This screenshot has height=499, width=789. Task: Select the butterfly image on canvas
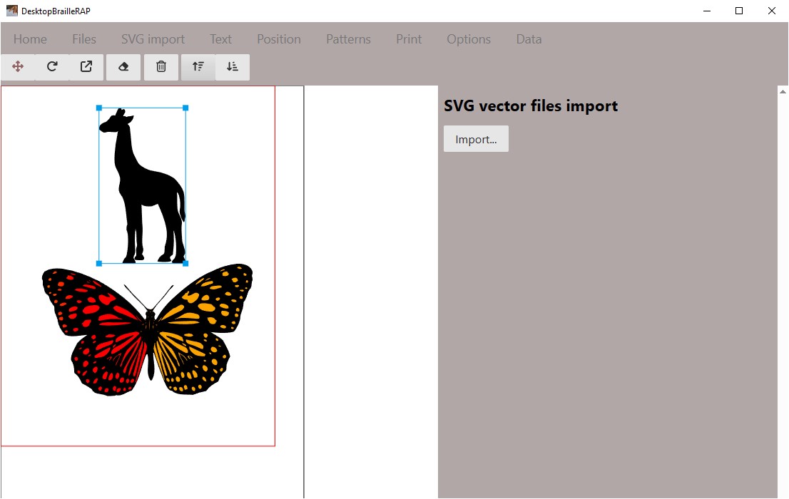click(148, 329)
